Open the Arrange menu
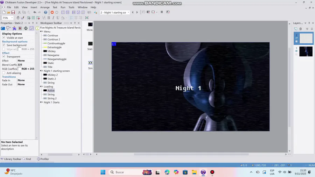Viewport: 315px width, 177px height. pyautogui.click(x=45, y=7)
